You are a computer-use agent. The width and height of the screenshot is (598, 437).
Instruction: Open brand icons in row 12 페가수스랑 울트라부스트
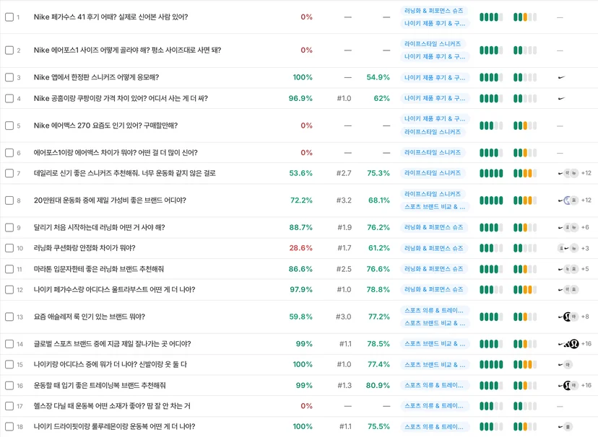click(568, 290)
